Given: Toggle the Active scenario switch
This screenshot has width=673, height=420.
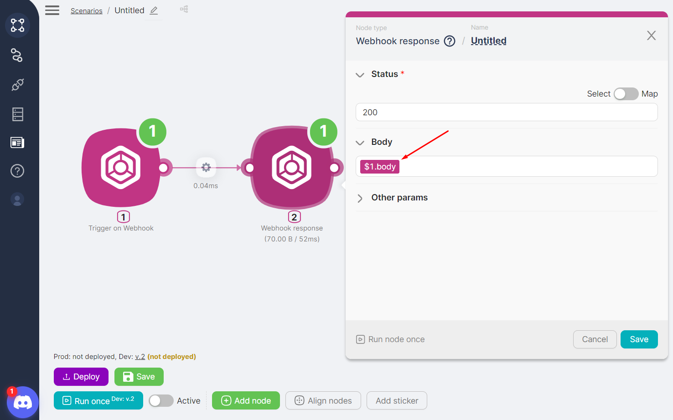Looking at the screenshot, I should (x=161, y=400).
